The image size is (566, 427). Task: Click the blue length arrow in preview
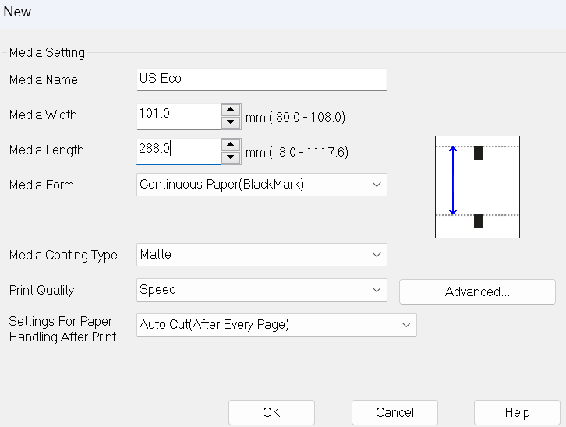[453, 180]
